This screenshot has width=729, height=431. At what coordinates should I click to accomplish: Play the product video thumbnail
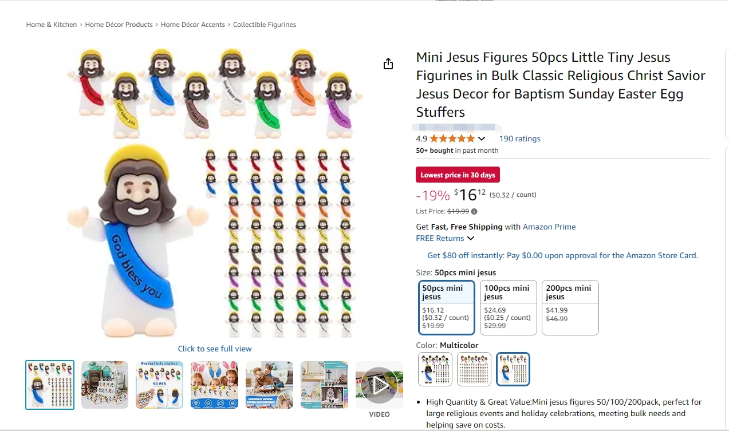pos(379,385)
